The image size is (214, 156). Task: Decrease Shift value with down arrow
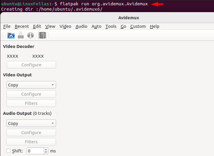[46, 152]
